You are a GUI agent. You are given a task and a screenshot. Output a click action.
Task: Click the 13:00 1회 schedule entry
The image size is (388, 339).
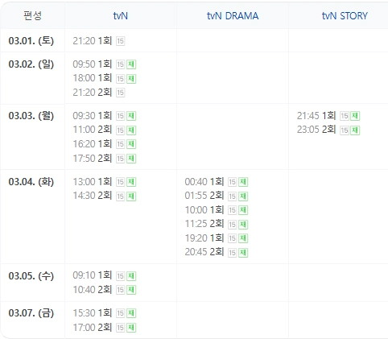pos(92,182)
